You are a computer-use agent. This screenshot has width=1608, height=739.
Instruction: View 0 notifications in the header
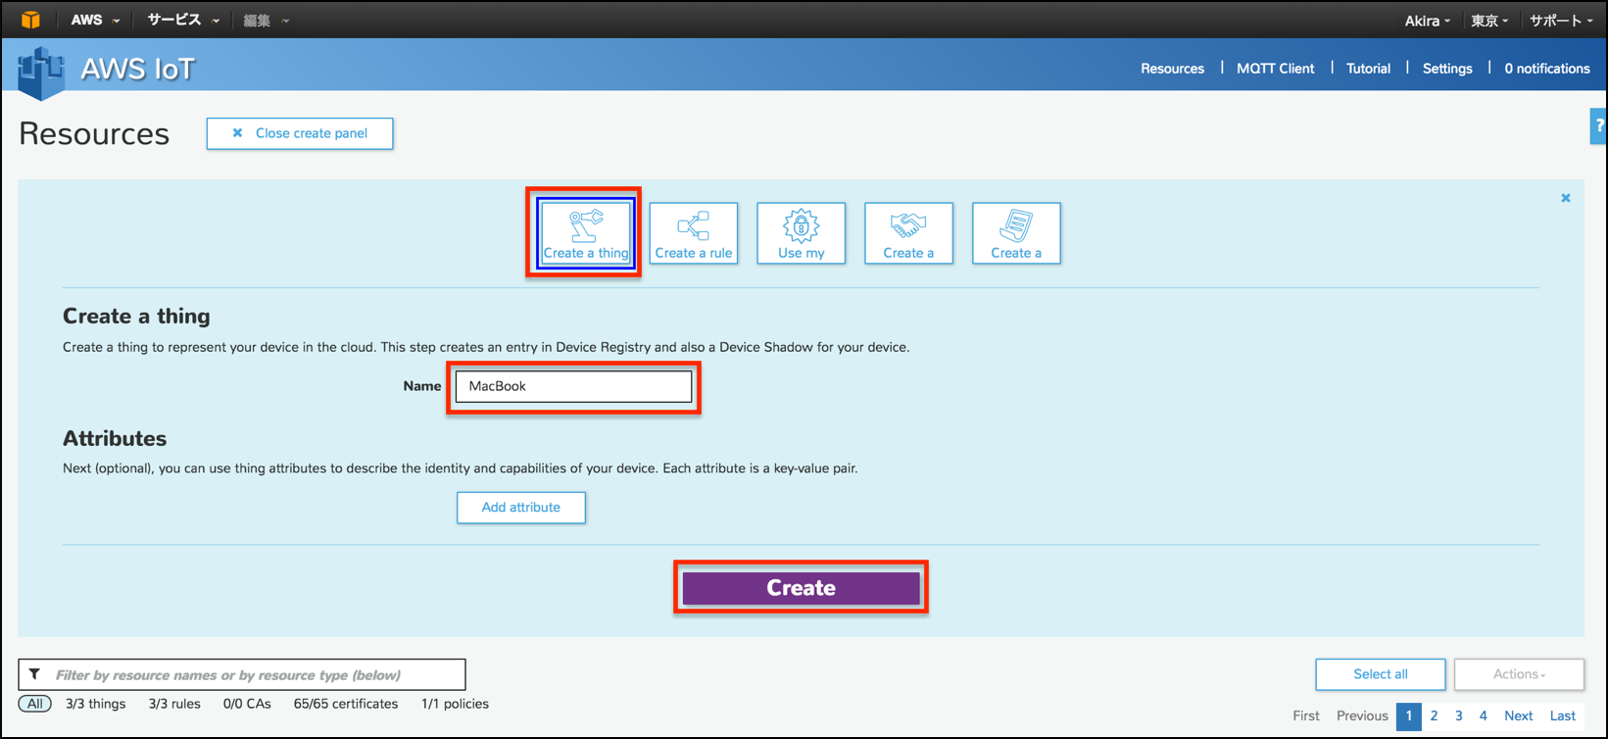pos(1547,69)
